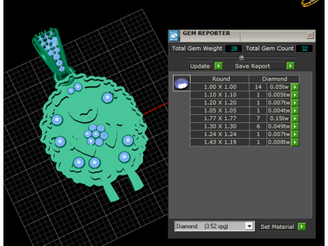This screenshot has height=246, width=328.
Task: Select the 1.20 X 1.20 gem row
Action: click(241, 102)
